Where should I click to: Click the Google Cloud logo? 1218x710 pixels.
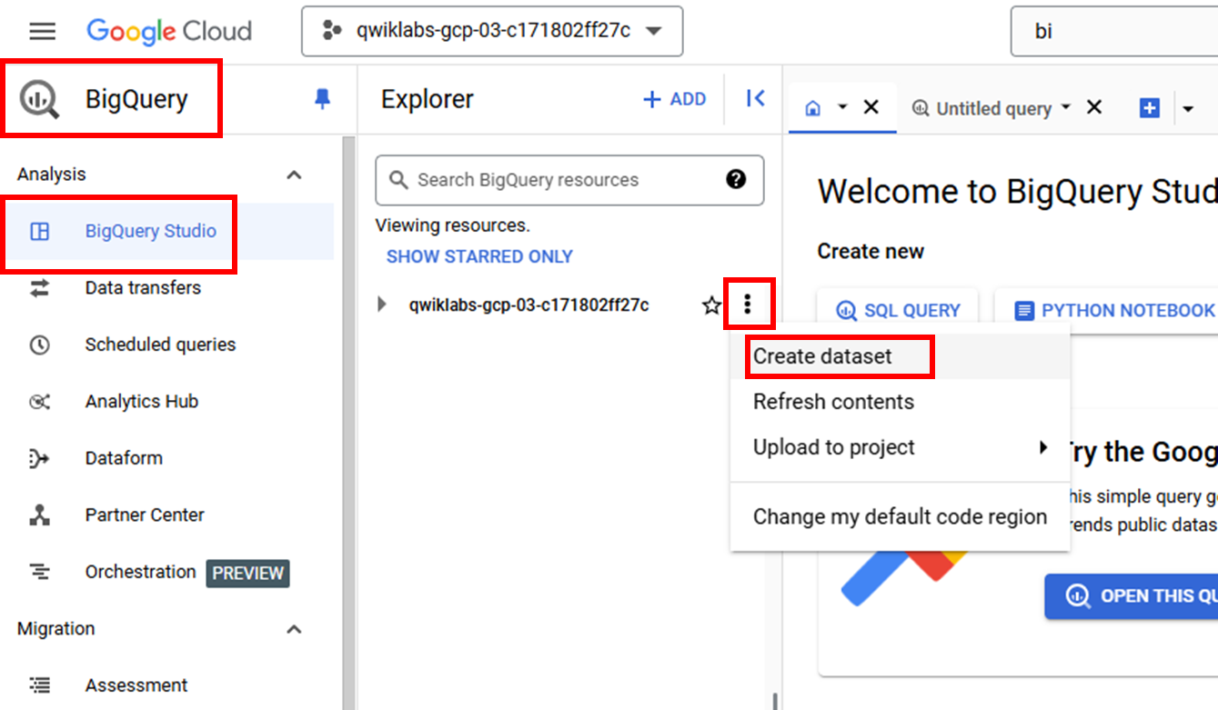(169, 32)
